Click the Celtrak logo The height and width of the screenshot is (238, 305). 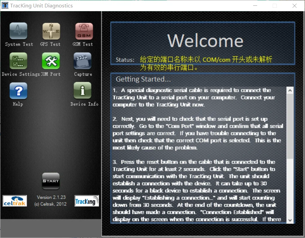15,201
